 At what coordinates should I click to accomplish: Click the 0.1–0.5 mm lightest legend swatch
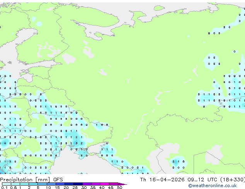(x=7, y=184)
